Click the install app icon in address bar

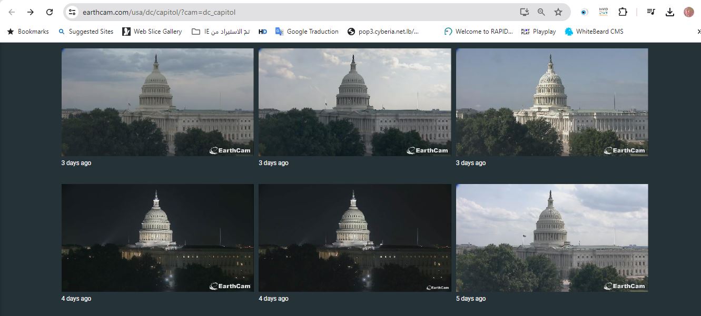click(x=524, y=12)
